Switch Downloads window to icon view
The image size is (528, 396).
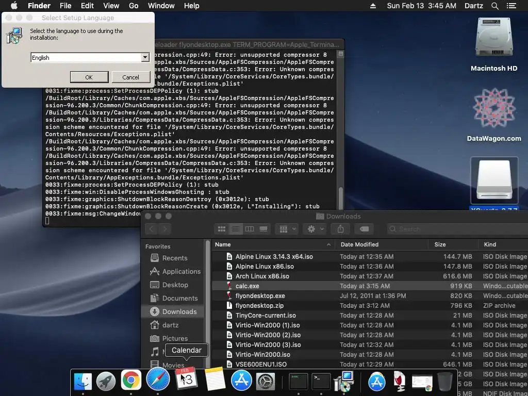[222, 229]
